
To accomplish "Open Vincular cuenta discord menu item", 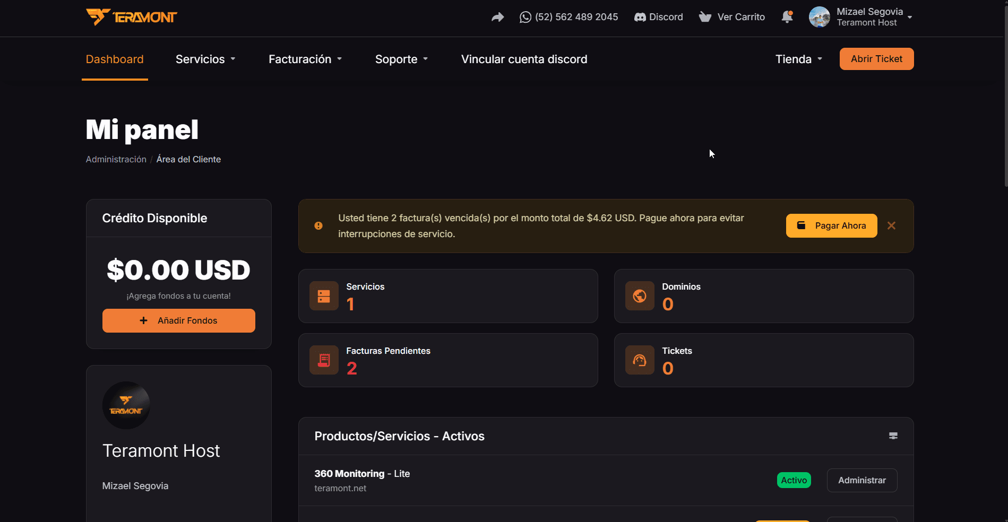I will [524, 59].
